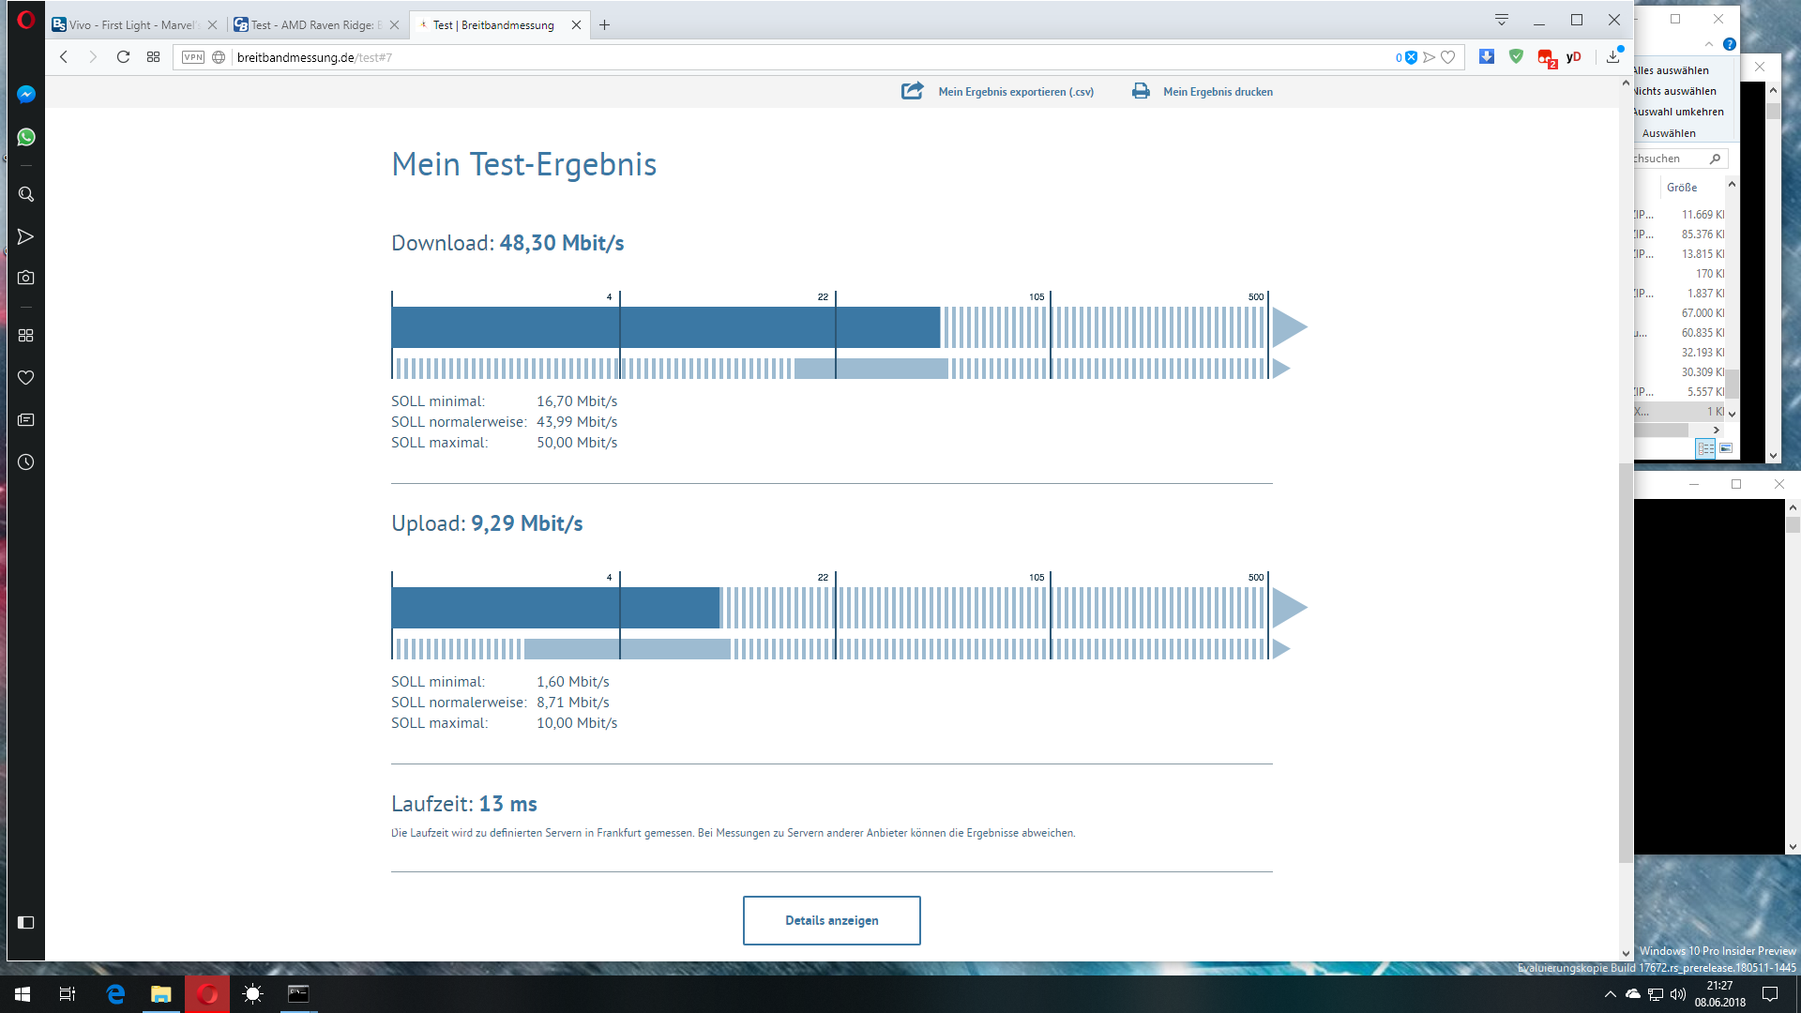Click Mein Ergebnis exportieren (.csv) link
Viewport: 1801px width, 1013px height.
point(1015,92)
